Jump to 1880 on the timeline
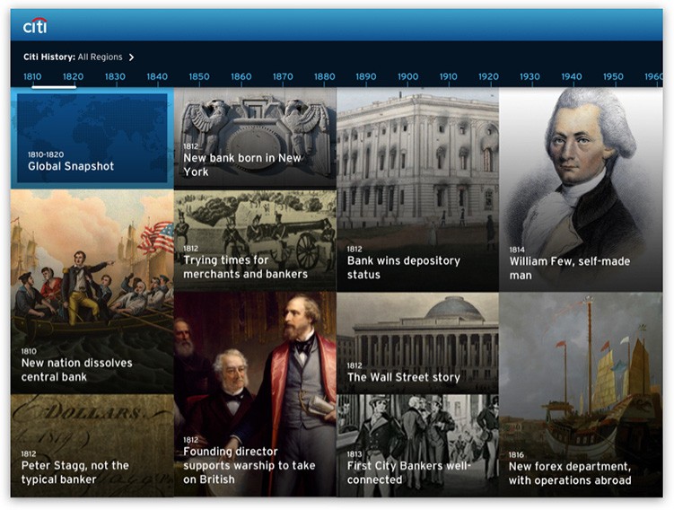 coord(324,76)
